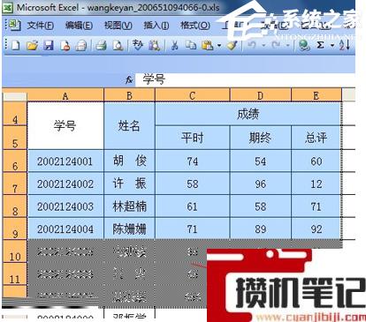Image resolution: width=366 pixels, height=322 pixels.
Task: Select column B header
Action: coord(129,95)
